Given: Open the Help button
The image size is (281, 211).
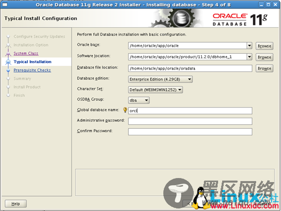Looking at the screenshot, I should [16, 204].
